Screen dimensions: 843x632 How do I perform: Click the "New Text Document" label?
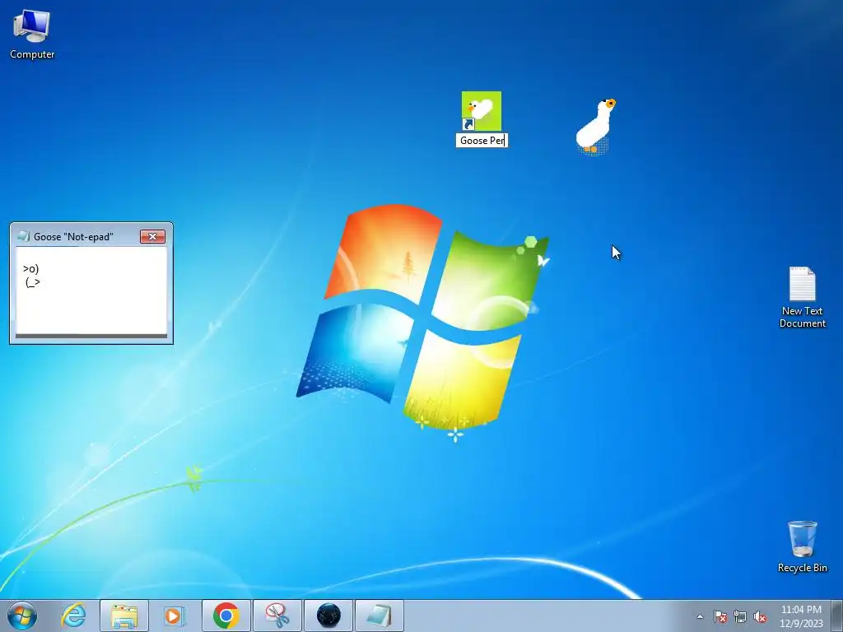[802, 317]
